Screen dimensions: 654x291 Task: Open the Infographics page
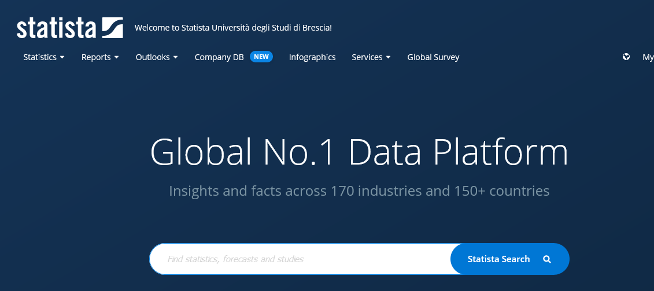pos(312,57)
